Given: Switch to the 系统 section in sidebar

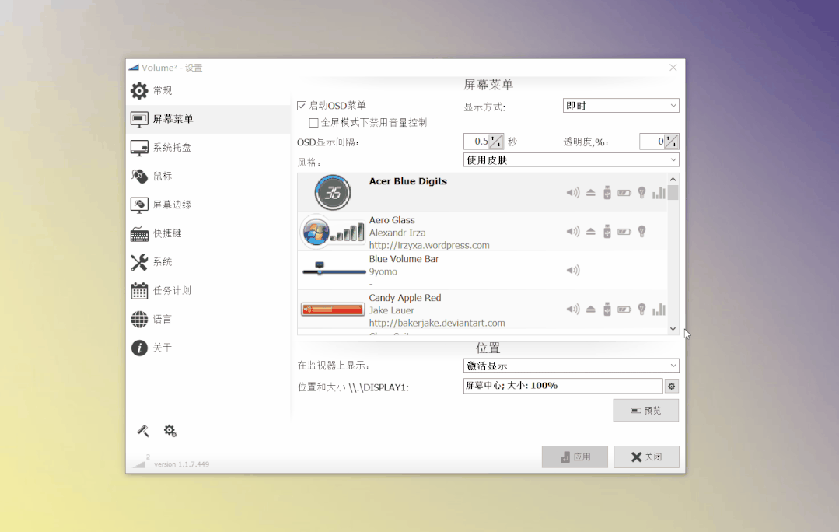Looking at the screenshot, I should coord(159,262).
